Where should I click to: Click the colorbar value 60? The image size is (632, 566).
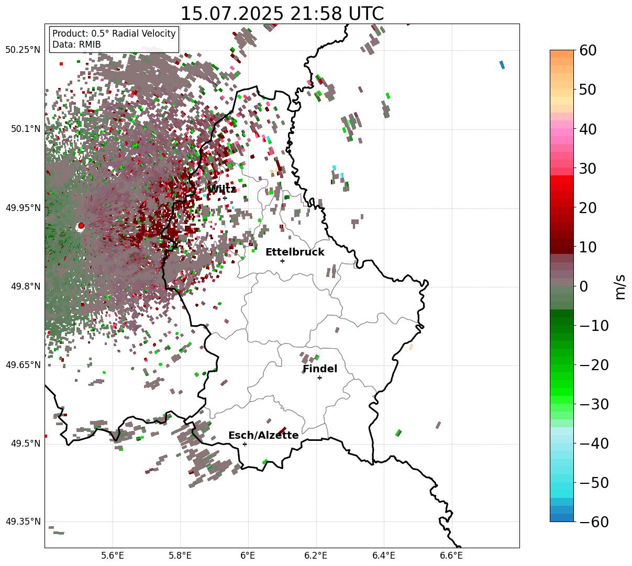click(587, 51)
